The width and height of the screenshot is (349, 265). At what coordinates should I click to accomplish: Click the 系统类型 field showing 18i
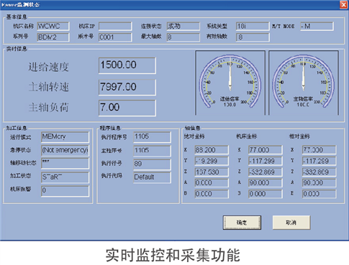[x=253, y=27]
